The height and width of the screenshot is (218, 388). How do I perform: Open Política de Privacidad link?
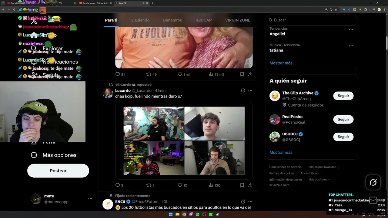click(322, 167)
